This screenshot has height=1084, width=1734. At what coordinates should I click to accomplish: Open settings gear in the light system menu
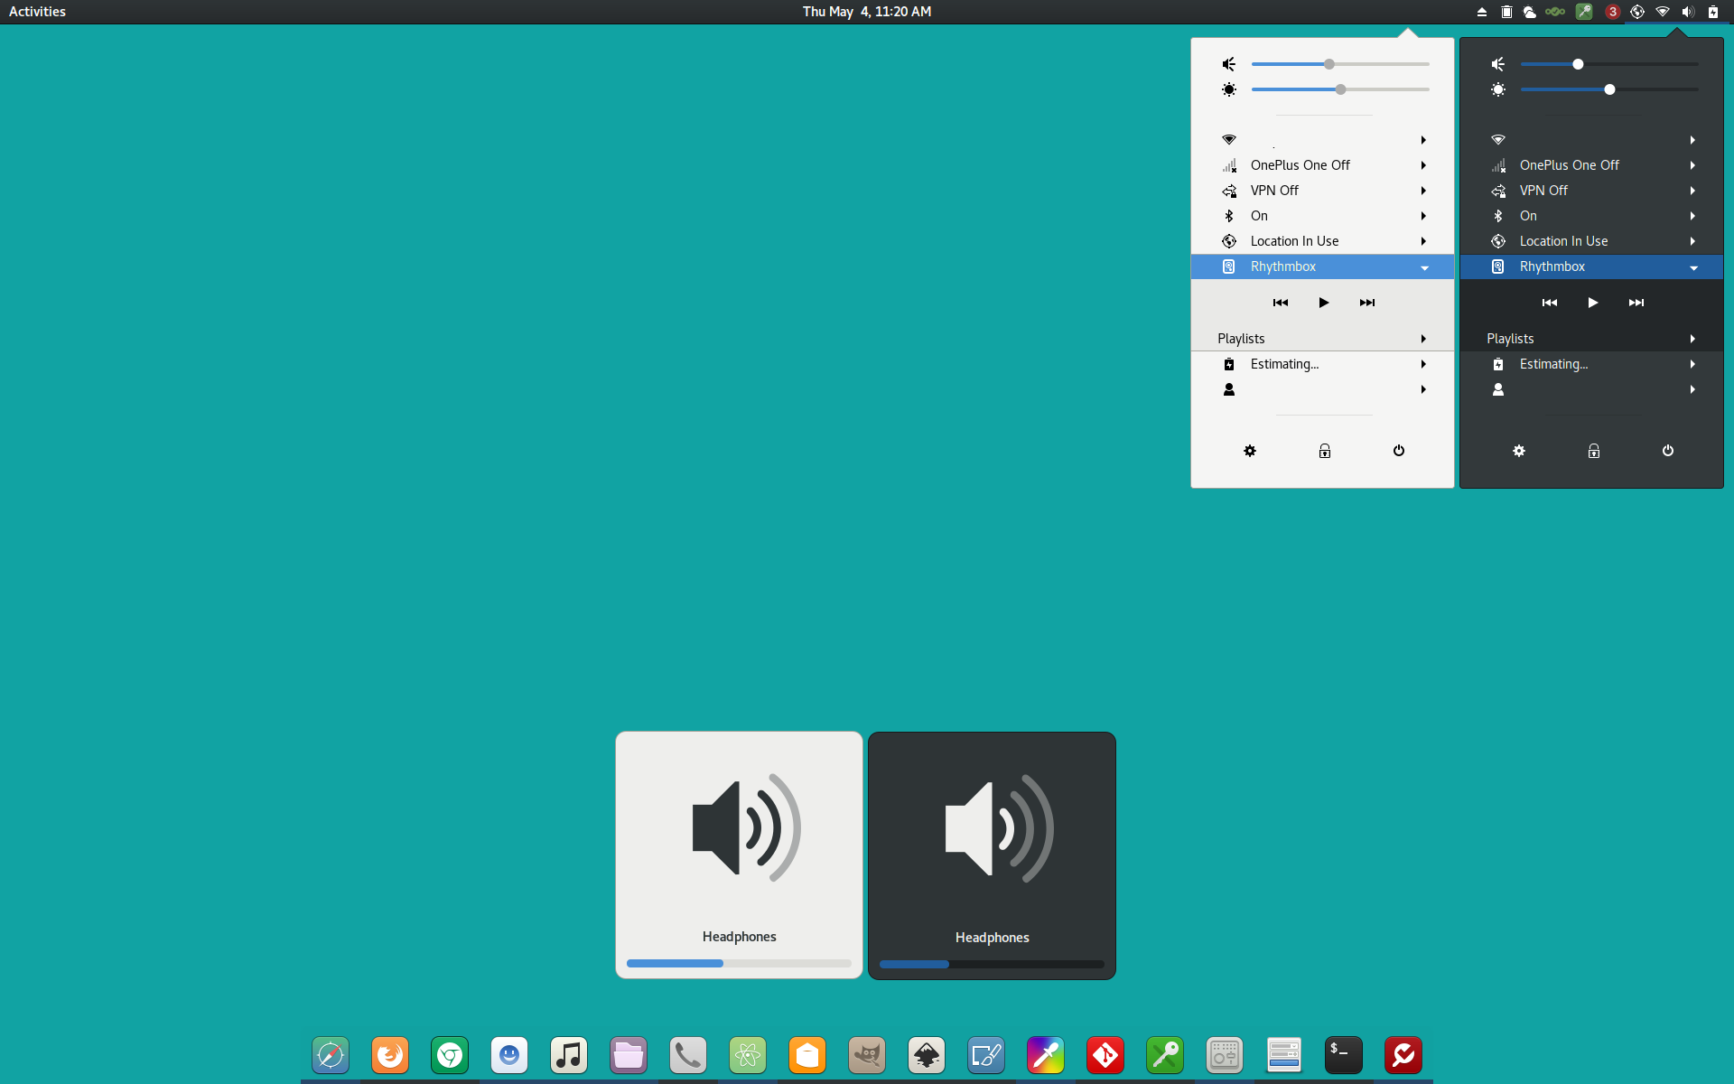point(1250,451)
